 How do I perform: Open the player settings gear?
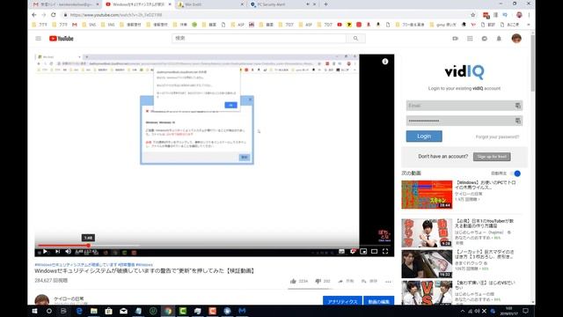353,252
